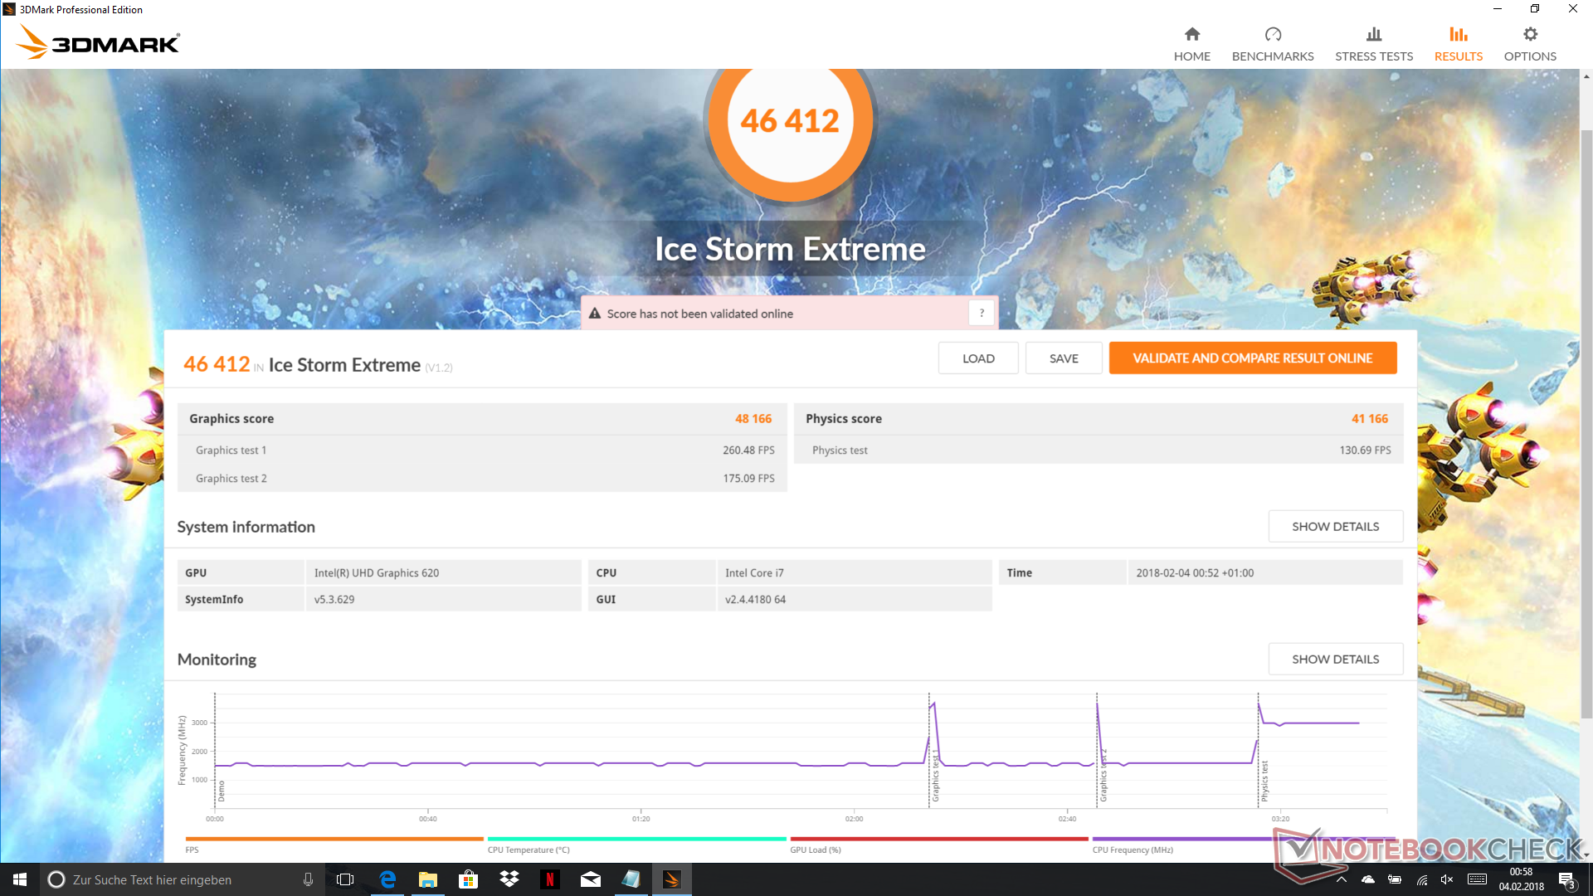Go to BENCHMARKS via gauge icon
Viewport: 1593px width, 896px height.
coord(1272,35)
